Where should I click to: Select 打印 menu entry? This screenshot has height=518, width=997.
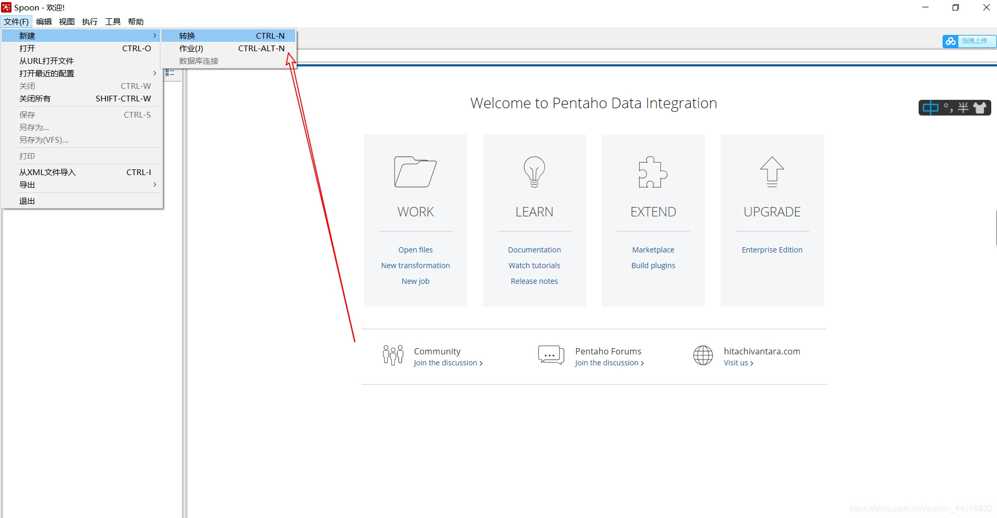[x=82, y=156]
